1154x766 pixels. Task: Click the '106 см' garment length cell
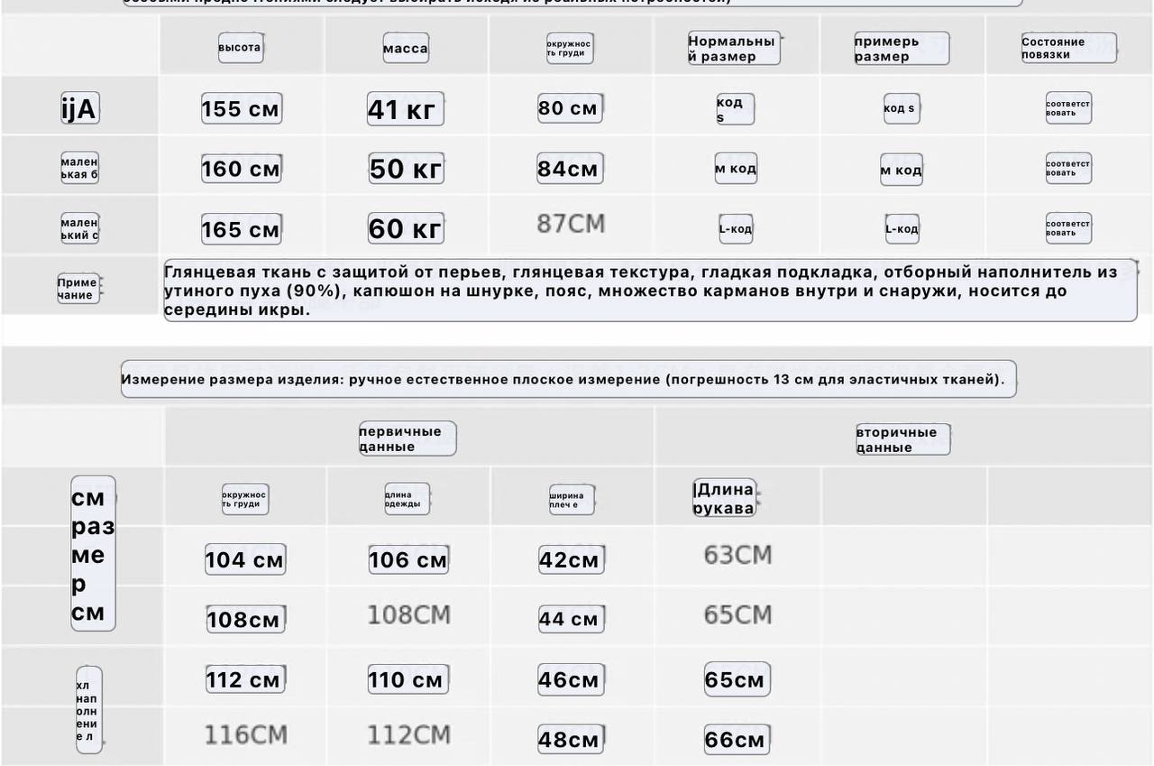point(408,559)
